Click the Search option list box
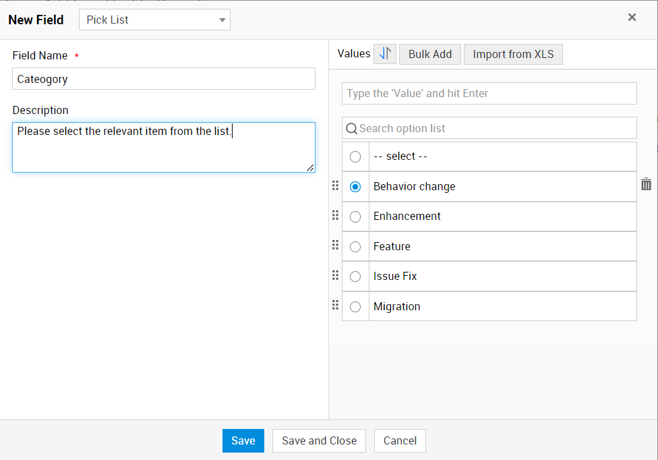The image size is (658, 460). pyautogui.click(x=496, y=128)
